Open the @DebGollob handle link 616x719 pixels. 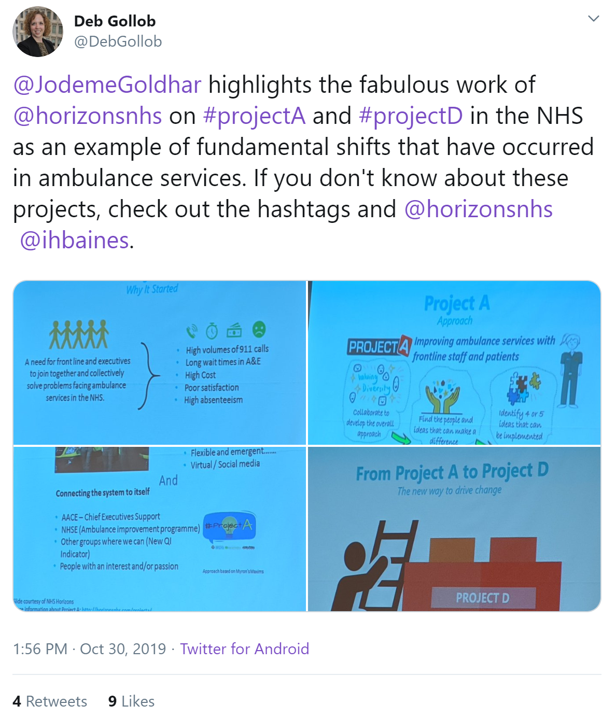(118, 41)
